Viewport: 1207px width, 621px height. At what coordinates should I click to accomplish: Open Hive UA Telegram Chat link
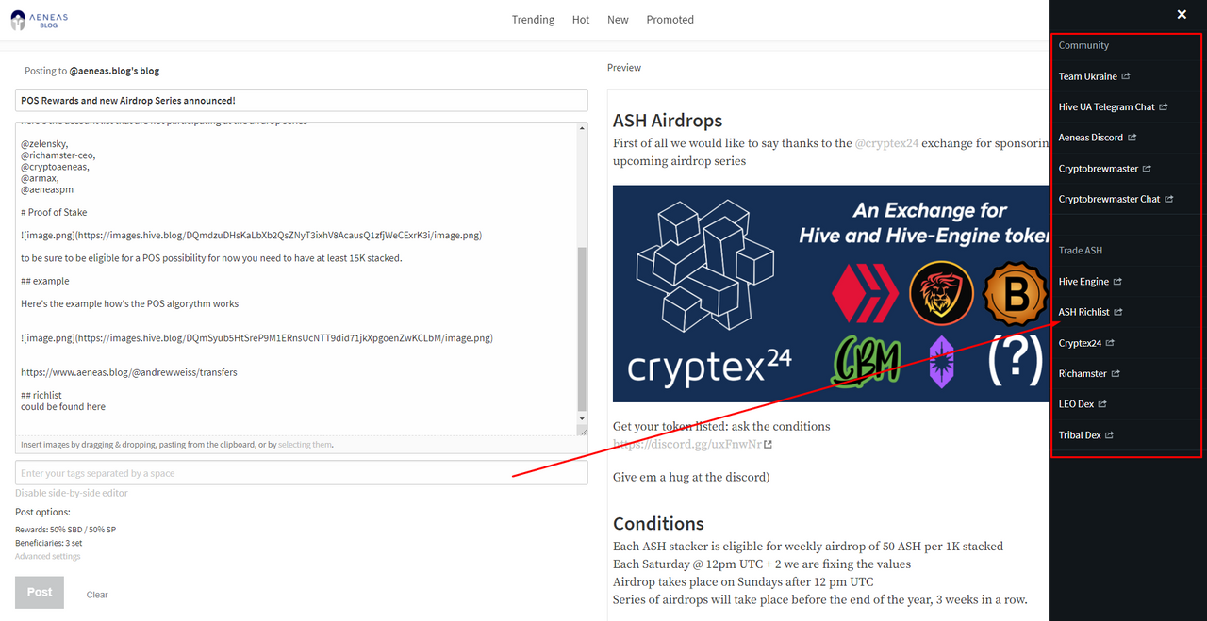tap(1106, 106)
